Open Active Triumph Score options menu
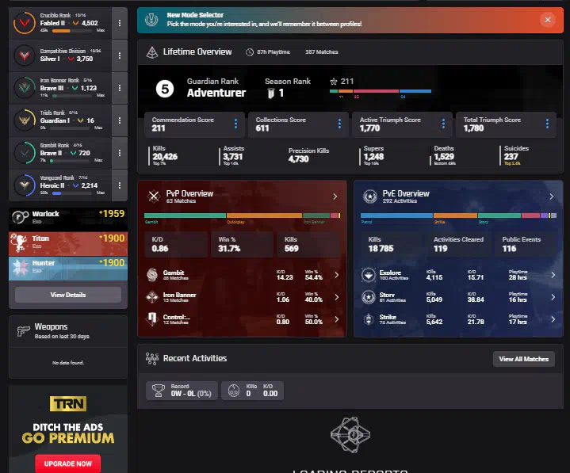Screen dimensions: 570x473 [x=443, y=124]
